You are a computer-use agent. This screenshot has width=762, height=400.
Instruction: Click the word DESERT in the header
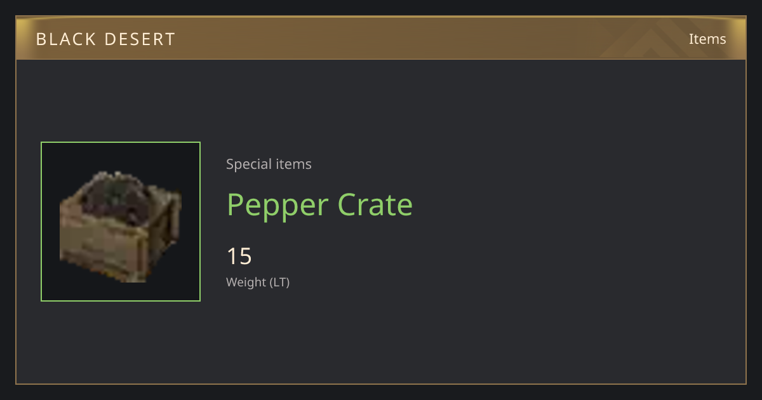click(137, 39)
